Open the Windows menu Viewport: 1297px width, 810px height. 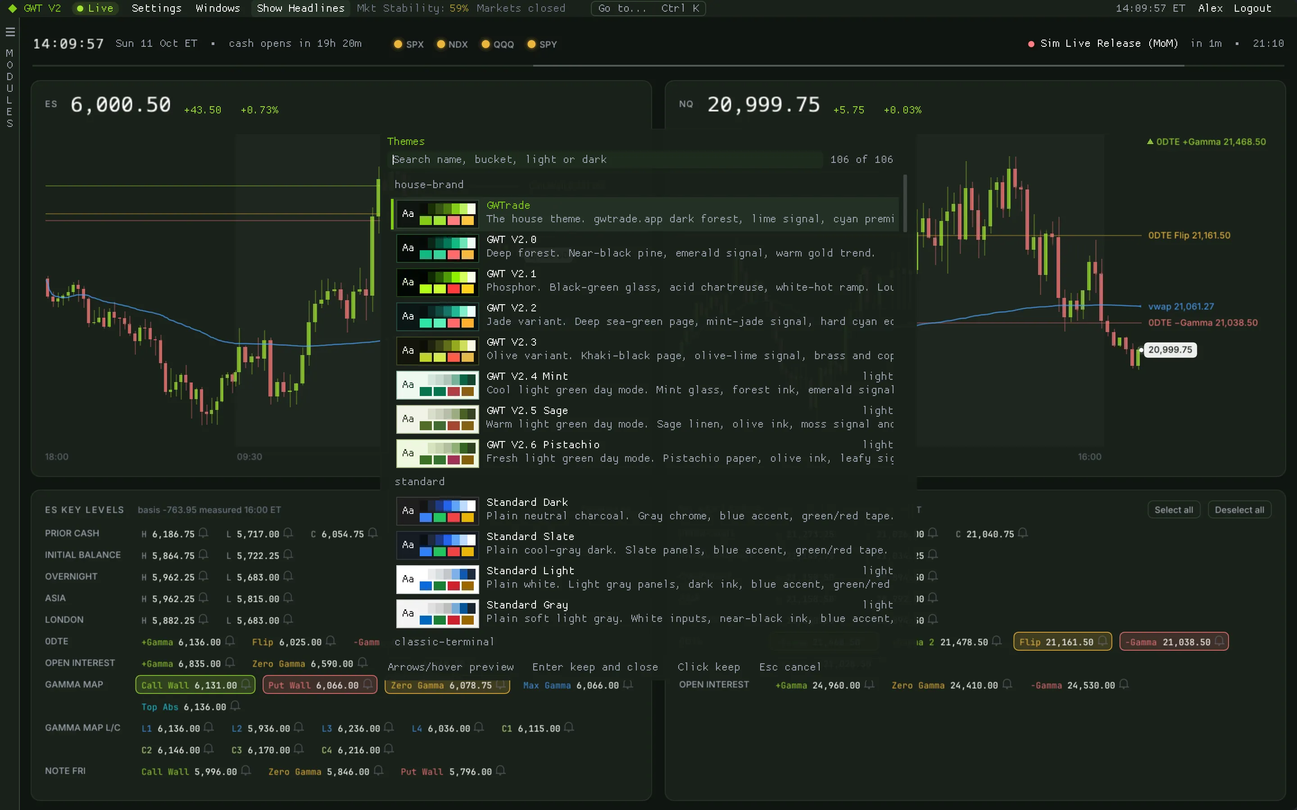point(218,9)
